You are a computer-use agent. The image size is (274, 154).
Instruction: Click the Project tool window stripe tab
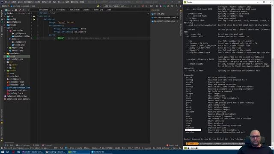point(2,16)
